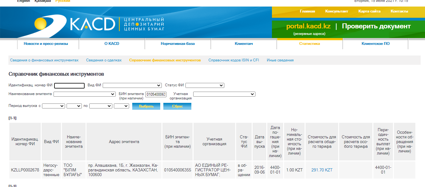Viewport: 425px width, 187px height.
Task: Open the first start period dropdown
Action: (53, 106)
